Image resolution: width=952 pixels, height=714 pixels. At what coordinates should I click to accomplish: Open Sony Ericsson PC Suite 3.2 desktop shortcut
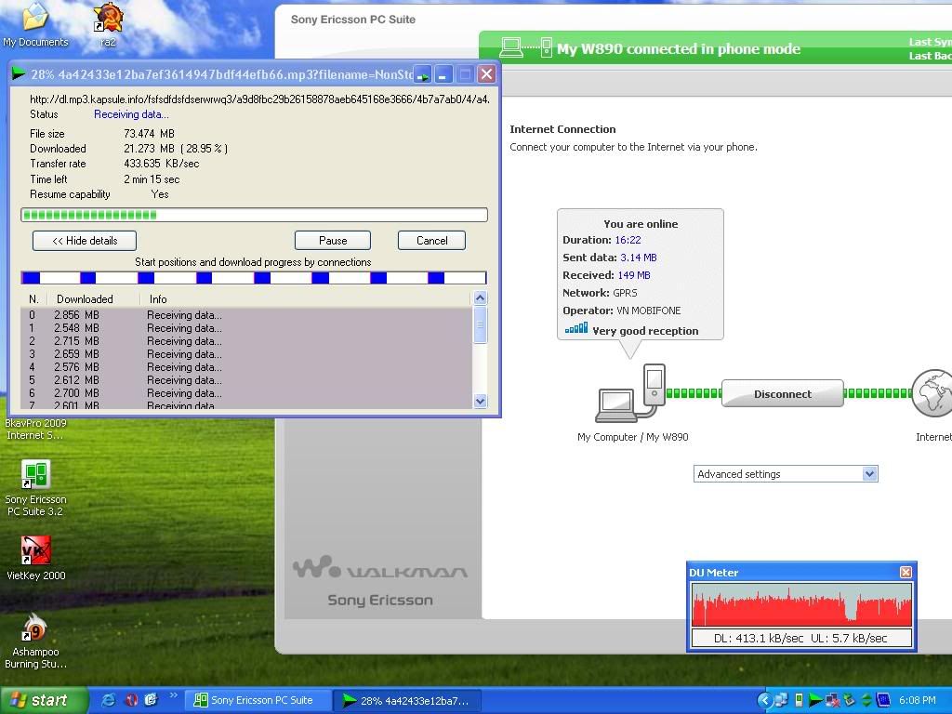click(x=35, y=488)
